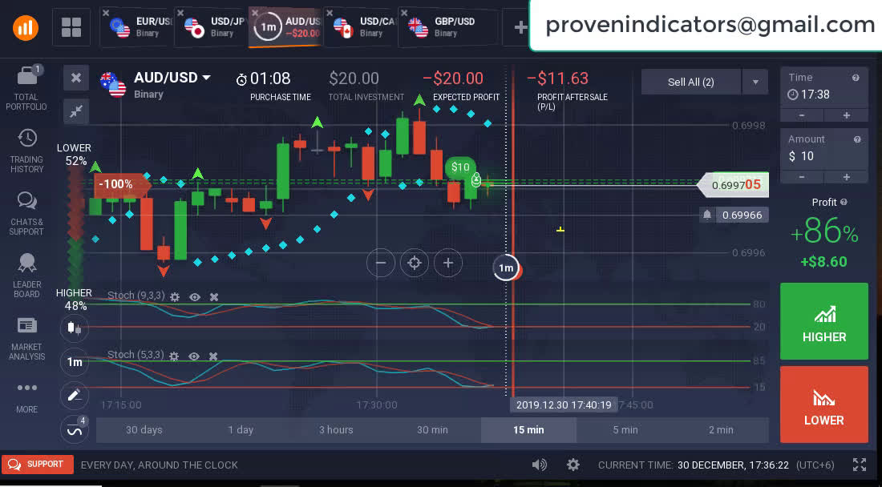882x487 pixels.
Task: Expand the AUD/USD asset dropdown
Action: pos(206,78)
